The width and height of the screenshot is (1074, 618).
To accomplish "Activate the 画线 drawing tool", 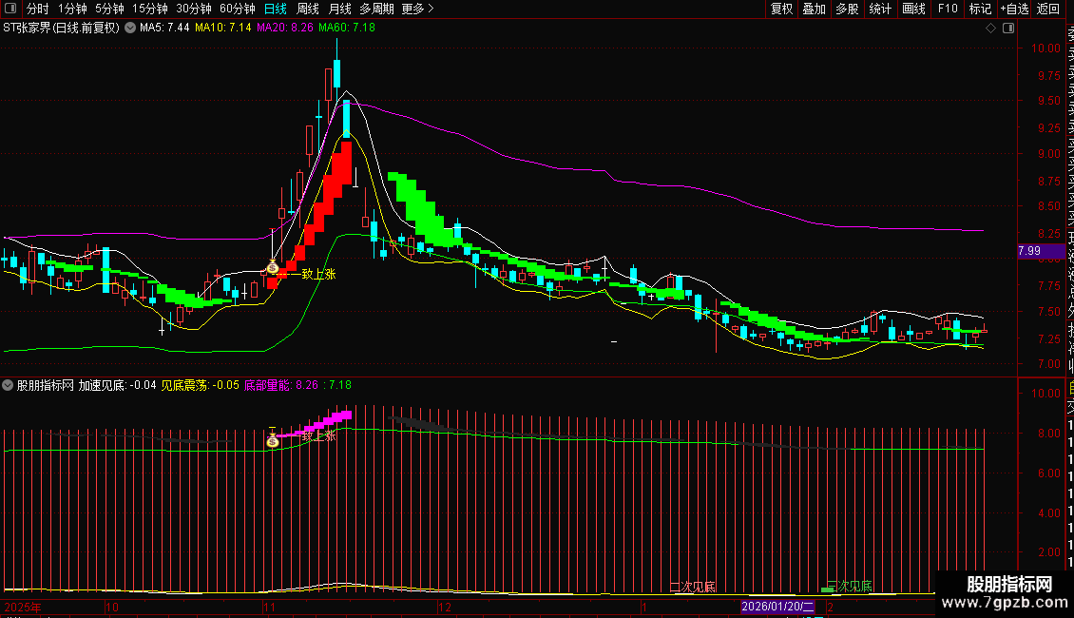I will (x=913, y=9).
